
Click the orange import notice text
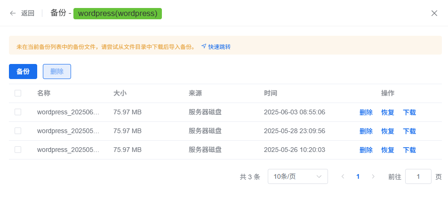point(106,47)
